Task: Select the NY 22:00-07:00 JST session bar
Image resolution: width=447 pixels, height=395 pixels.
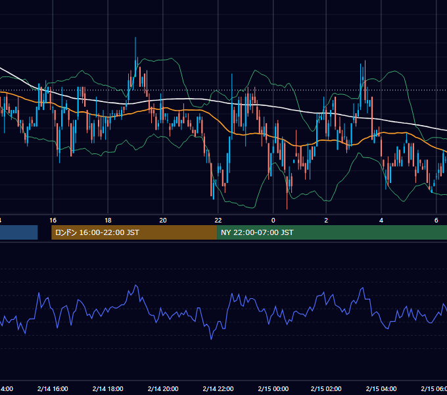Action: [332, 232]
